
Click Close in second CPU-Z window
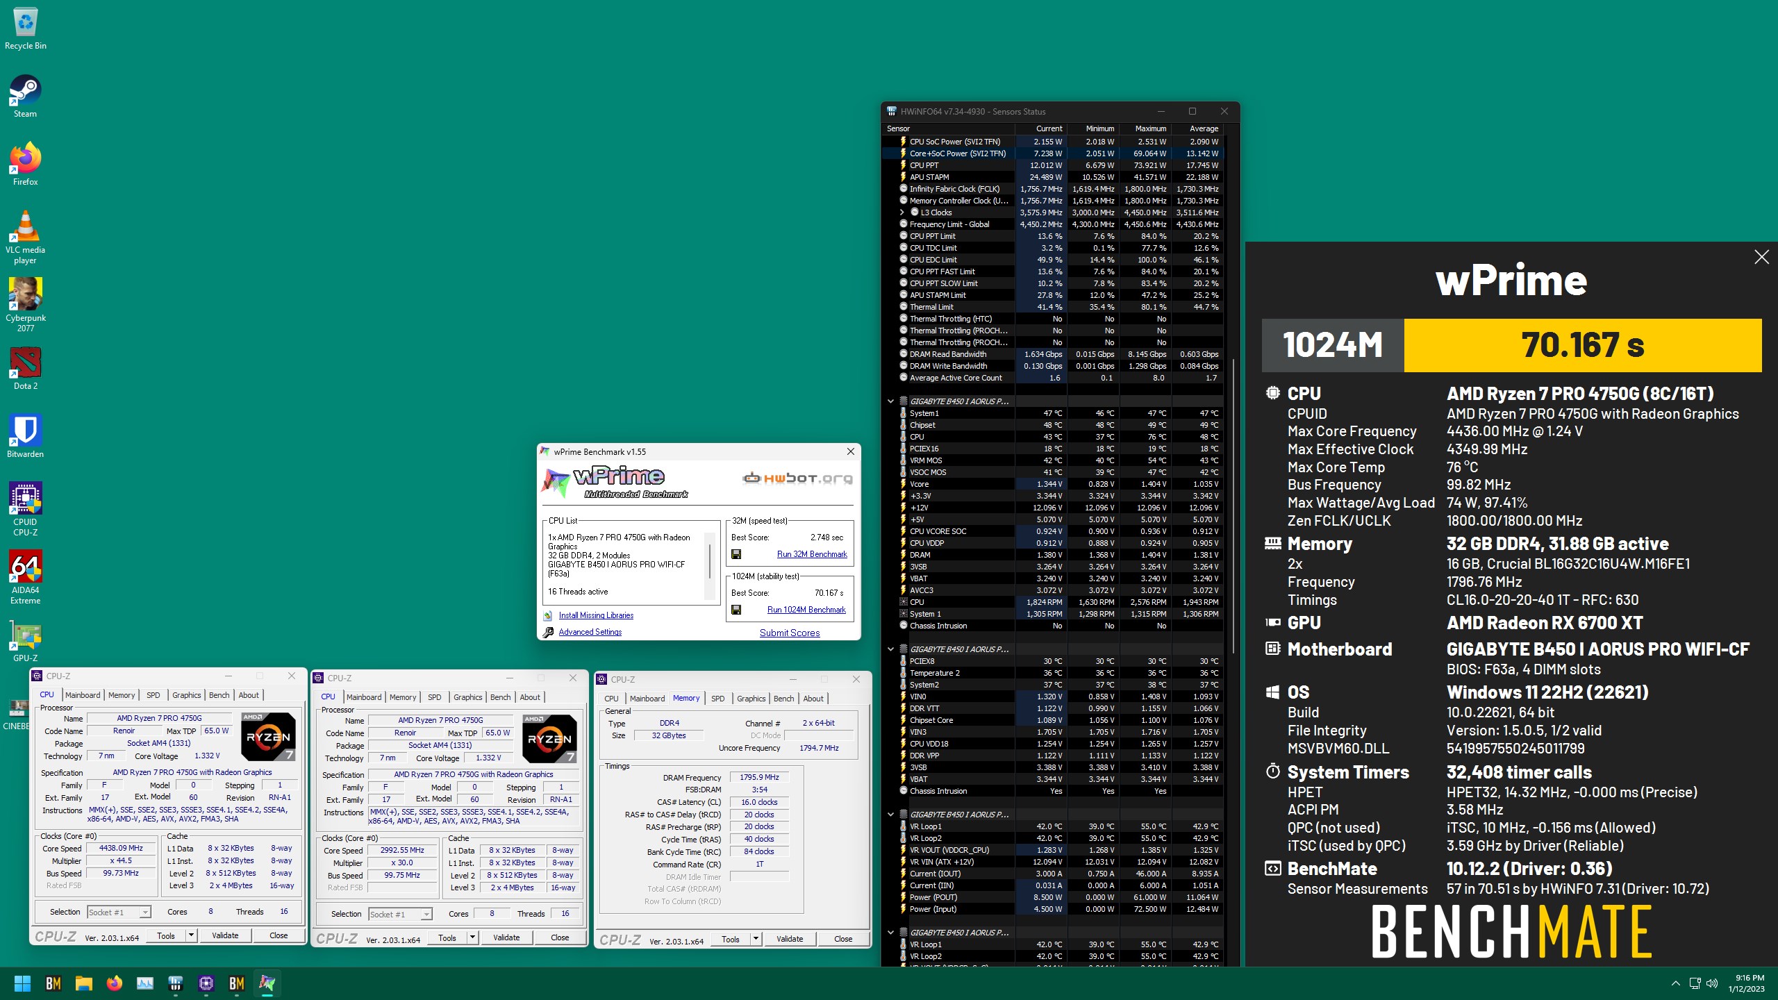(x=560, y=937)
